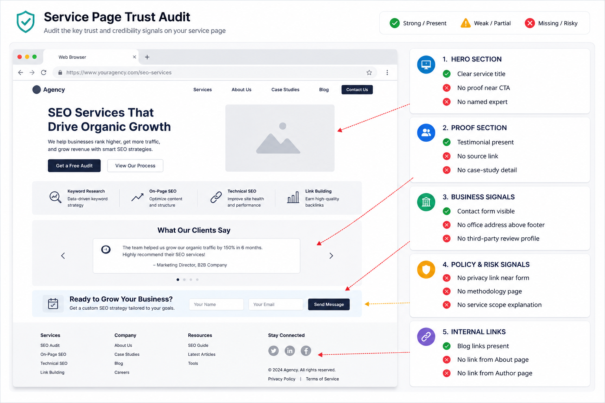The height and width of the screenshot is (403, 605).
Task: Click the red X by No link from Author page
Action: click(447, 373)
